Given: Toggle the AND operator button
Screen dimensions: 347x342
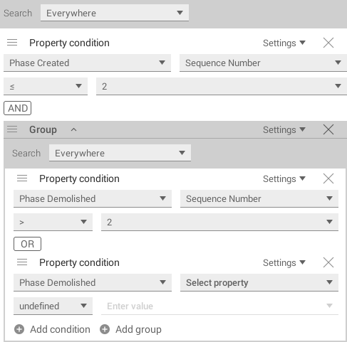Looking at the screenshot, I should click(x=17, y=108).
